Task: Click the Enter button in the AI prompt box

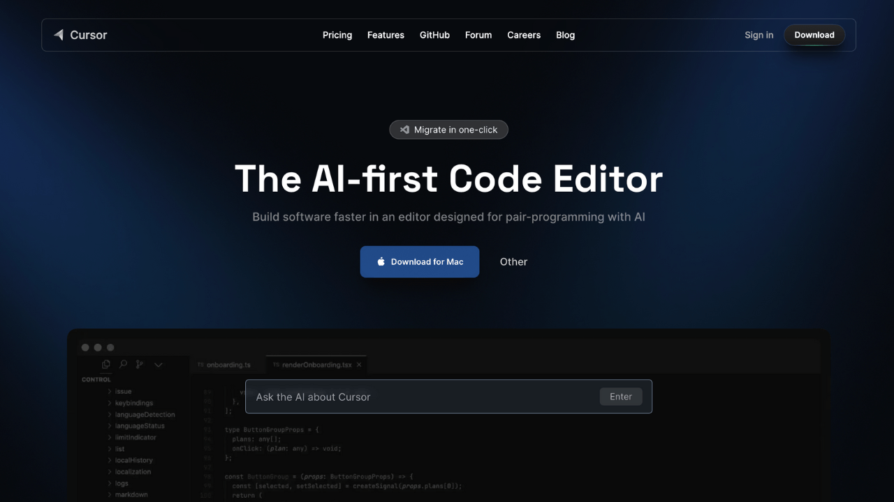Action: coord(621,397)
